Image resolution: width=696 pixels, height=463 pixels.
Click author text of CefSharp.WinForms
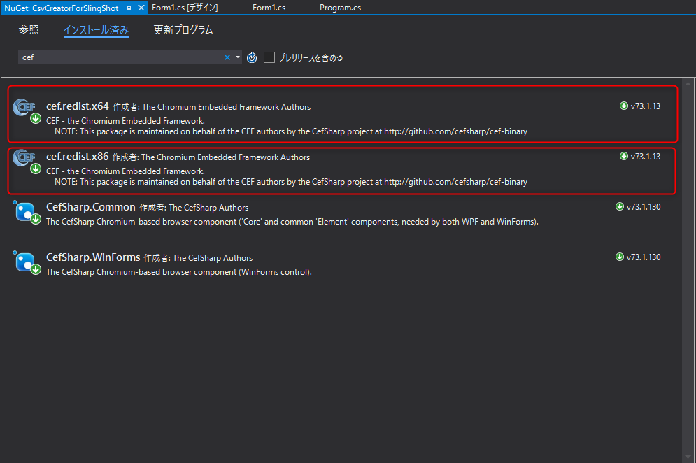pyautogui.click(x=199, y=258)
